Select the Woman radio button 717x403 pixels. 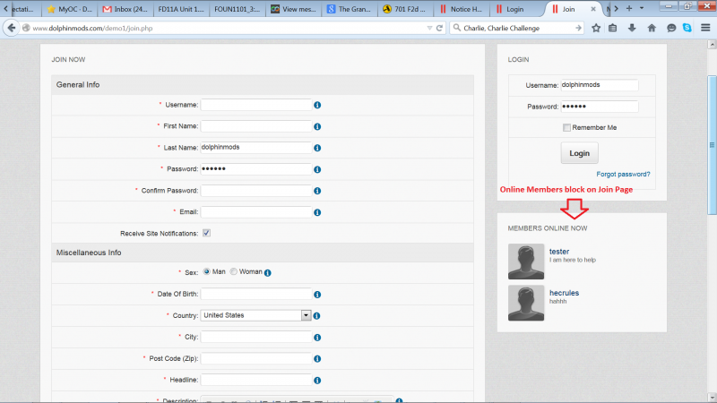(x=234, y=271)
